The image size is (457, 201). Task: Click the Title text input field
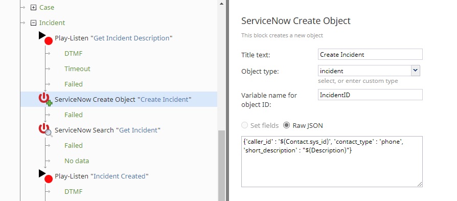click(370, 54)
